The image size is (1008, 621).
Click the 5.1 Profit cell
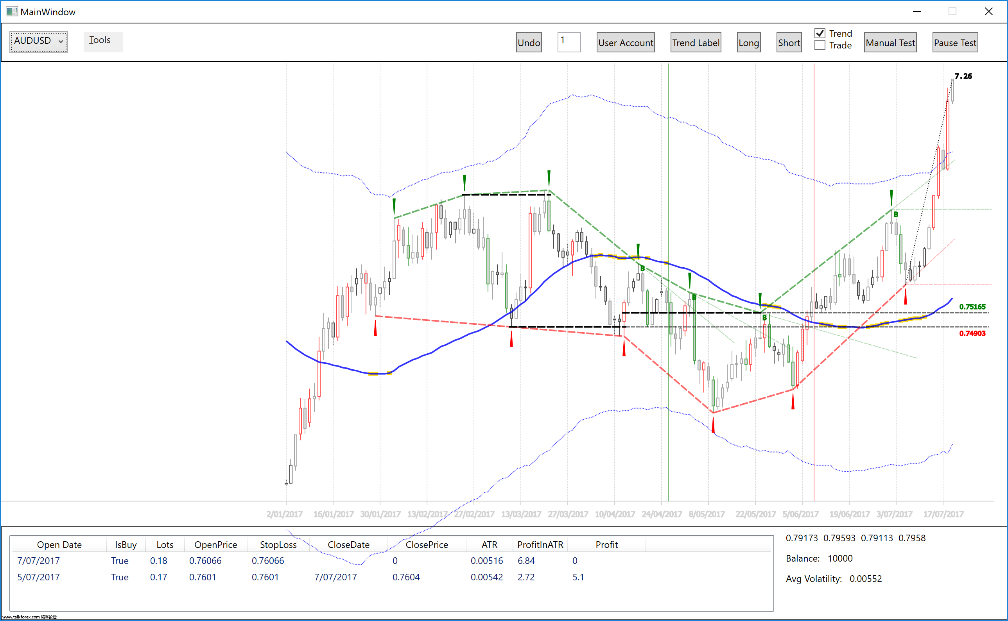coord(578,577)
